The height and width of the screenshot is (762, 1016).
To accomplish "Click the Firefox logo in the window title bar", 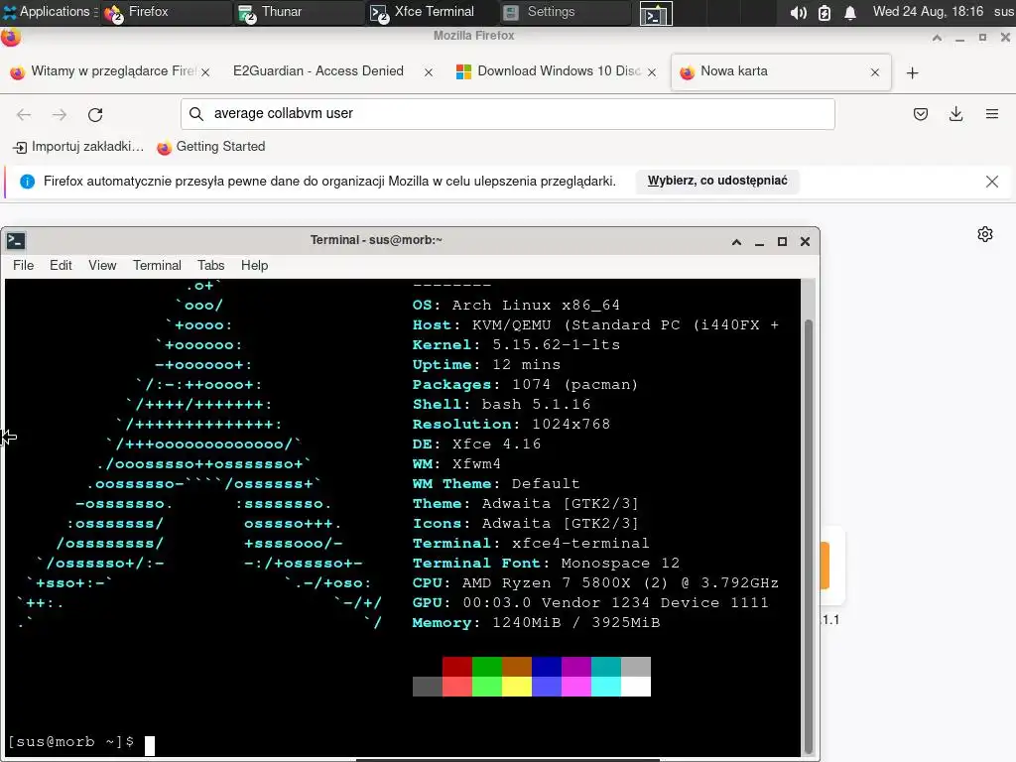I will coord(10,37).
